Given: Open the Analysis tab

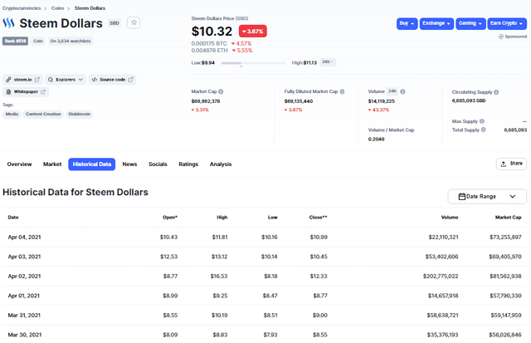Looking at the screenshot, I should tap(221, 164).
